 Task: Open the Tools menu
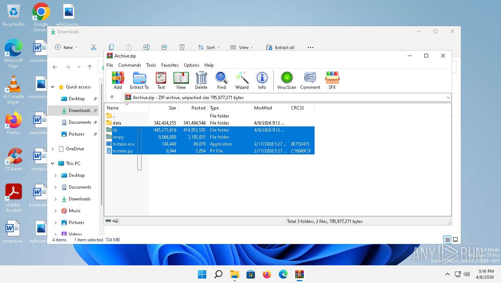(x=151, y=65)
